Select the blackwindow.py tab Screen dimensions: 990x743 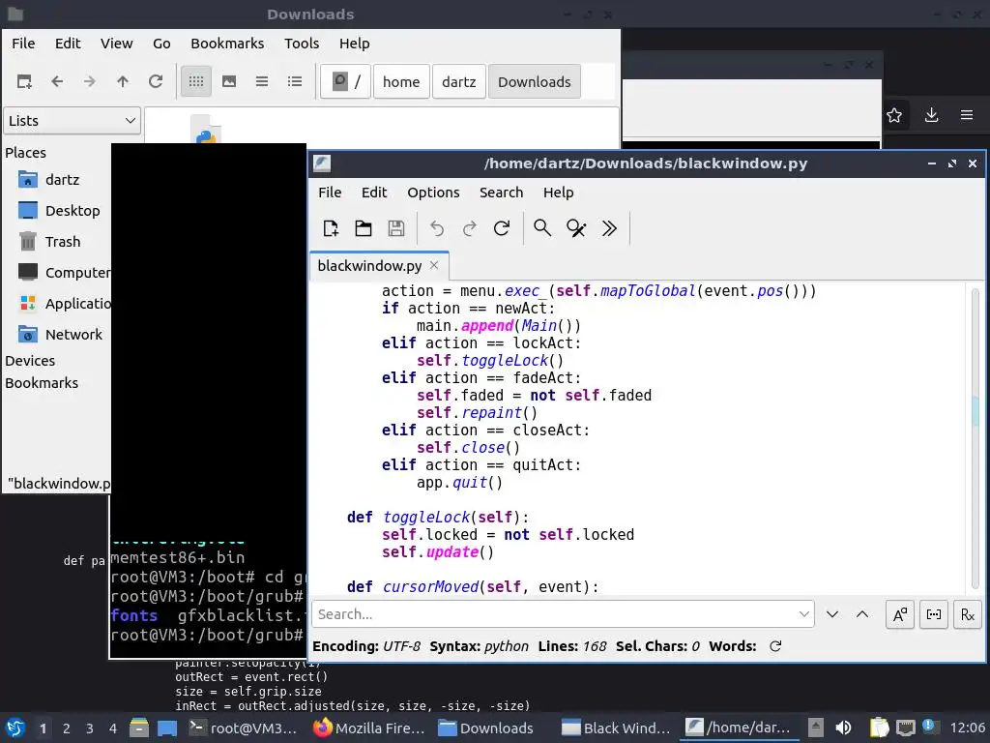[369, 265]
